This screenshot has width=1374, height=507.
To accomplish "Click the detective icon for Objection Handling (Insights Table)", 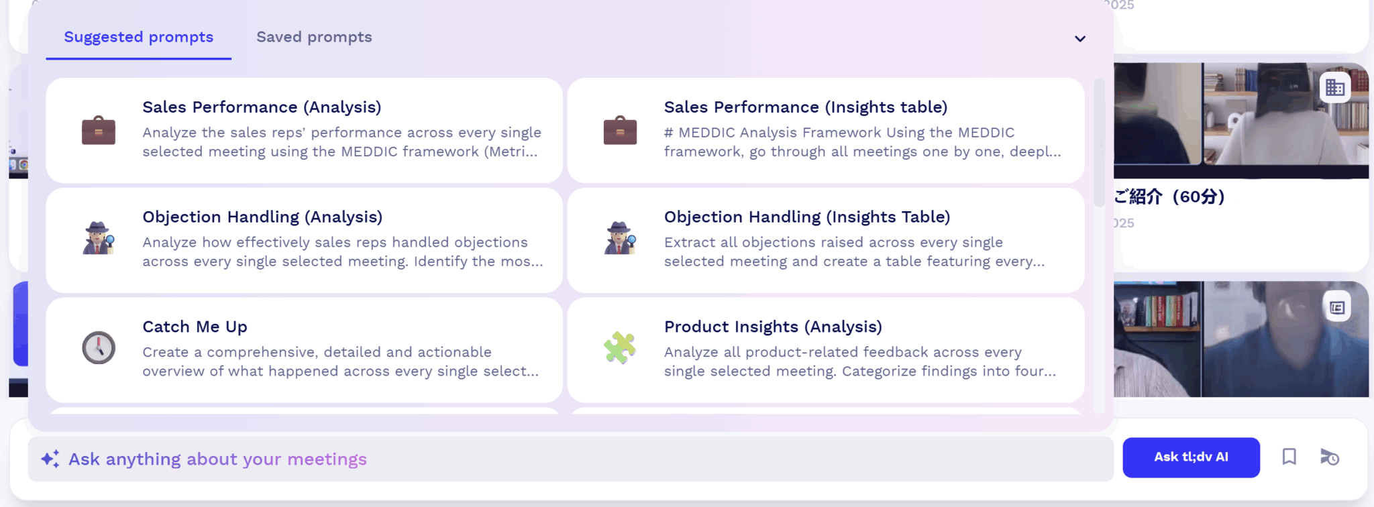I will [x=620, y=239].
